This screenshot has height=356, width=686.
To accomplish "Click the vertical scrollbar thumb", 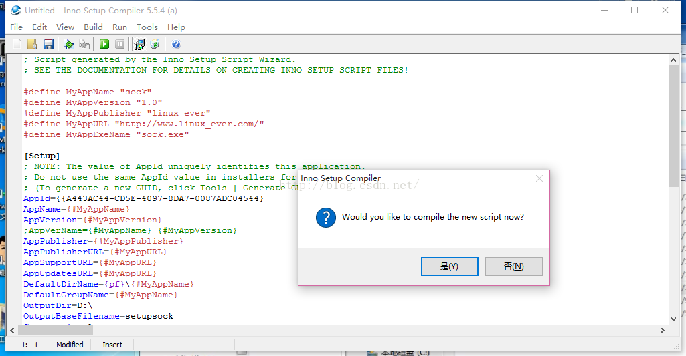I will [x=673, y=126].
